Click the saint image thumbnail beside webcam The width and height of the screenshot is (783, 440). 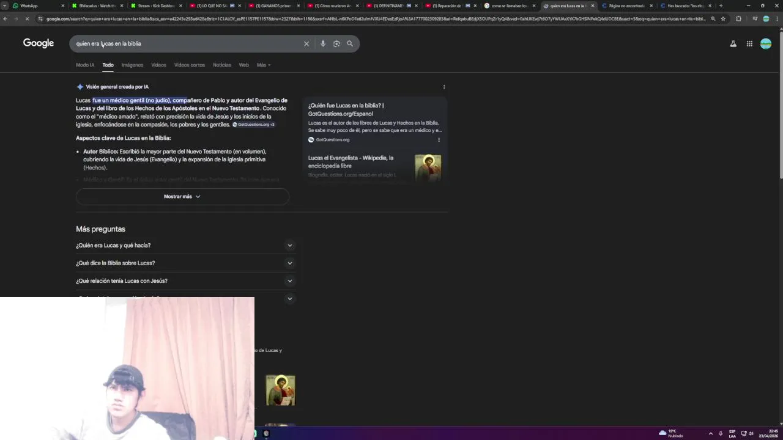pos(280,391)
